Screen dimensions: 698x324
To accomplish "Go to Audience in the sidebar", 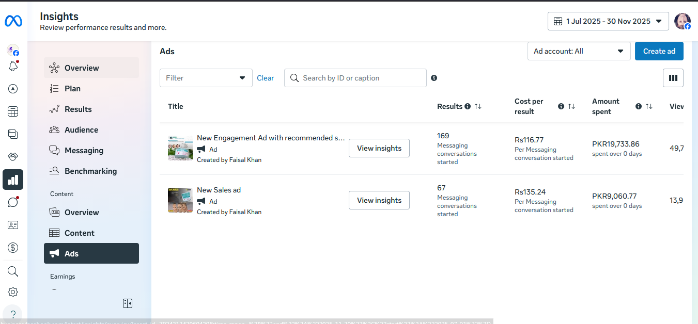I will (81, 130).
